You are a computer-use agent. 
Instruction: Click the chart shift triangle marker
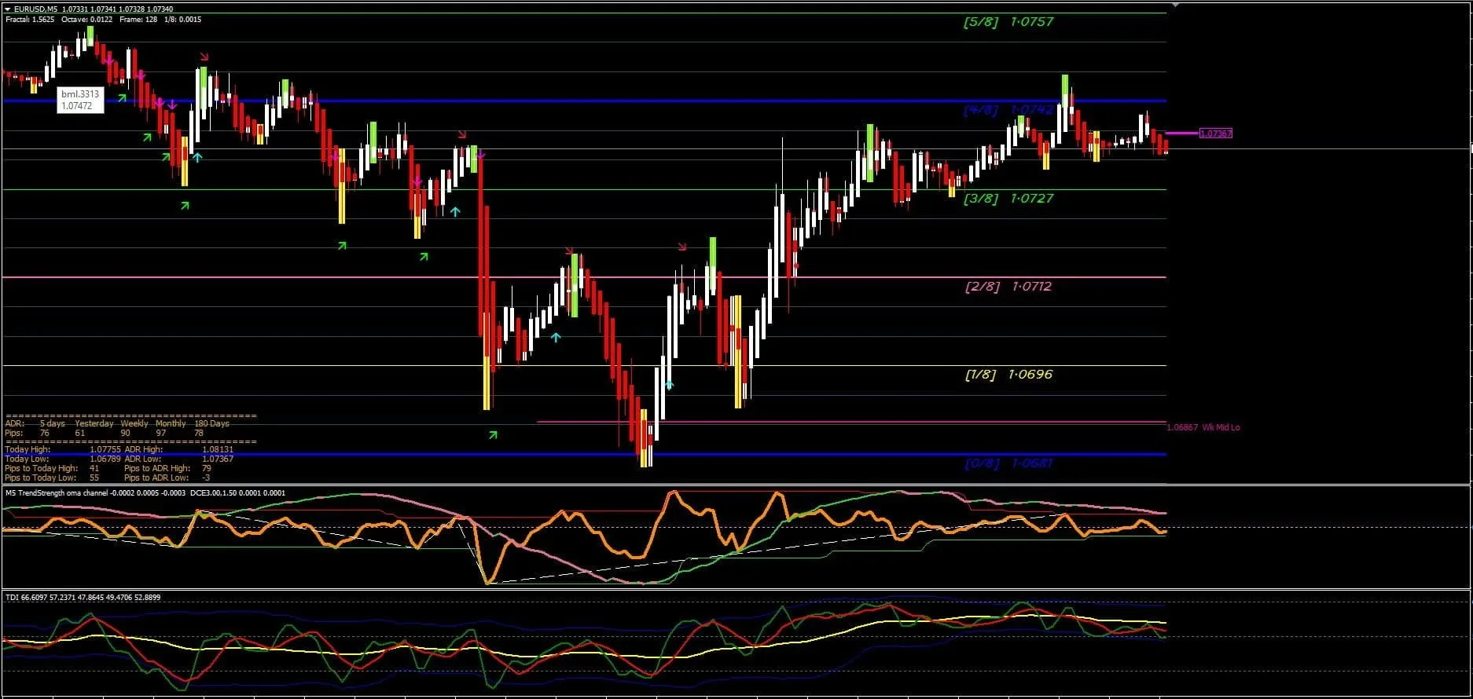tap(1175, 5)
